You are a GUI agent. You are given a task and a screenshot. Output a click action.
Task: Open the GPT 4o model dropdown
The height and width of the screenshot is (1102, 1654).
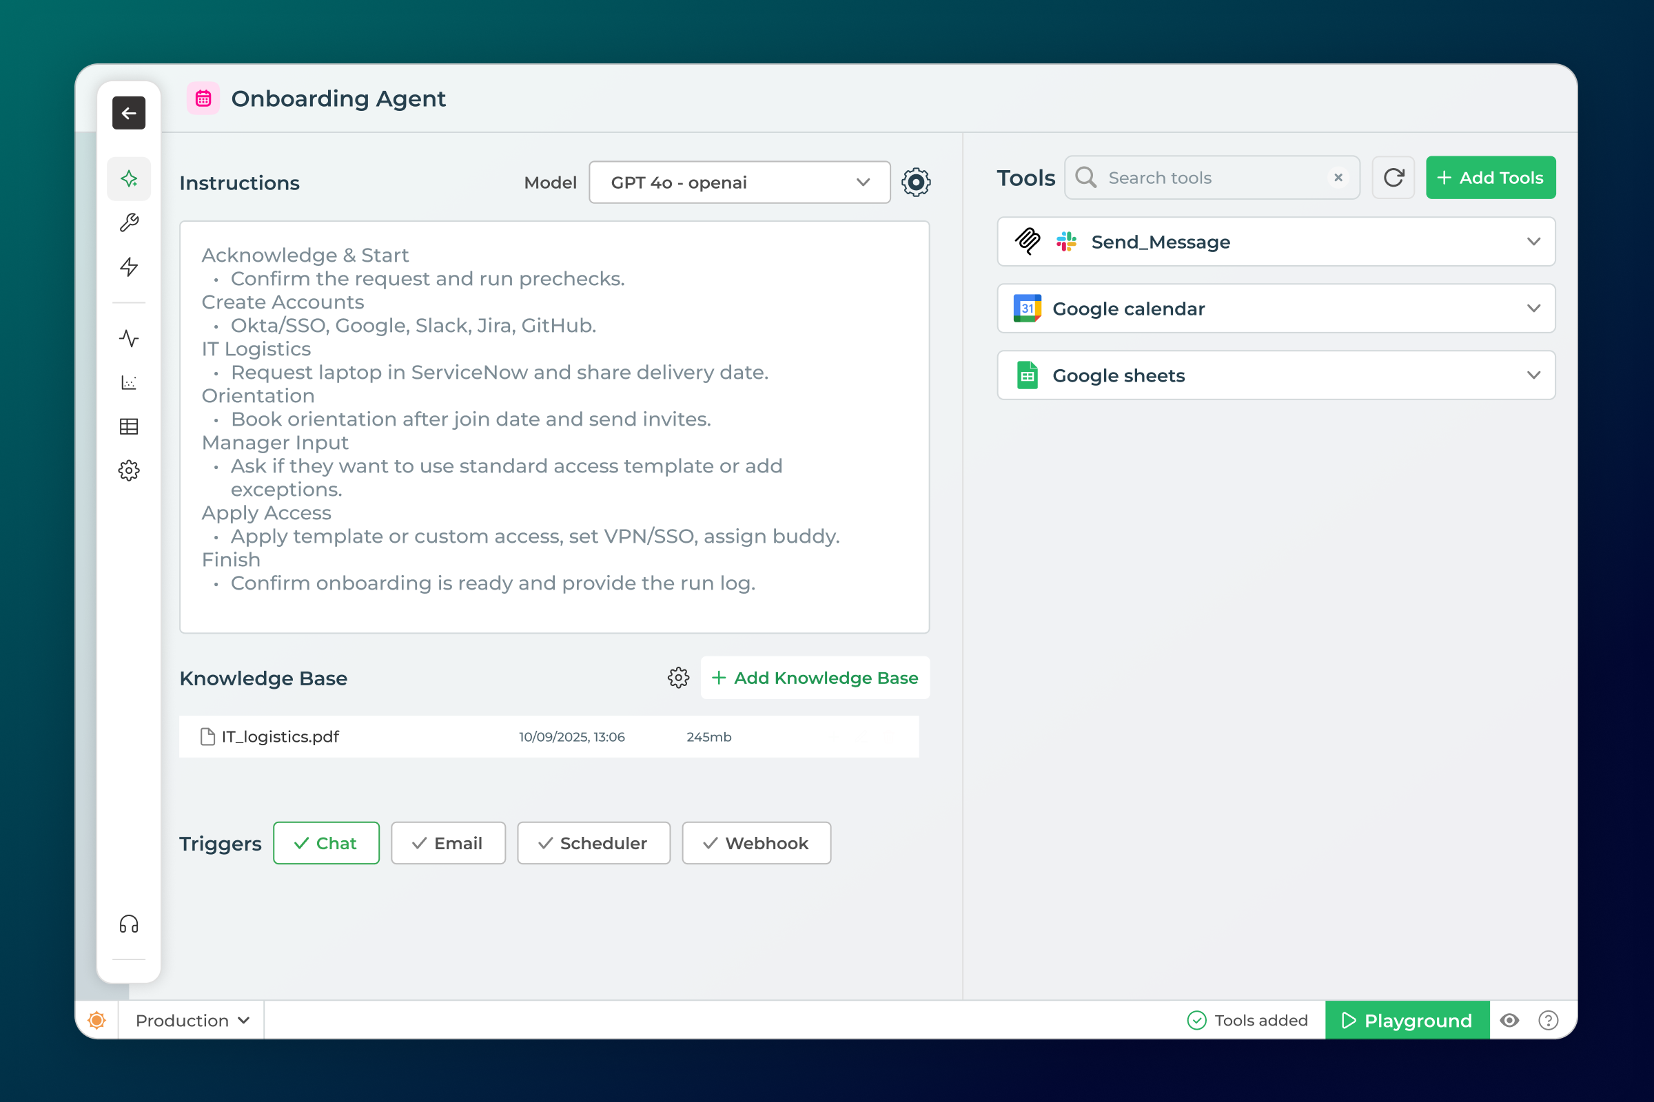point(738,182)
